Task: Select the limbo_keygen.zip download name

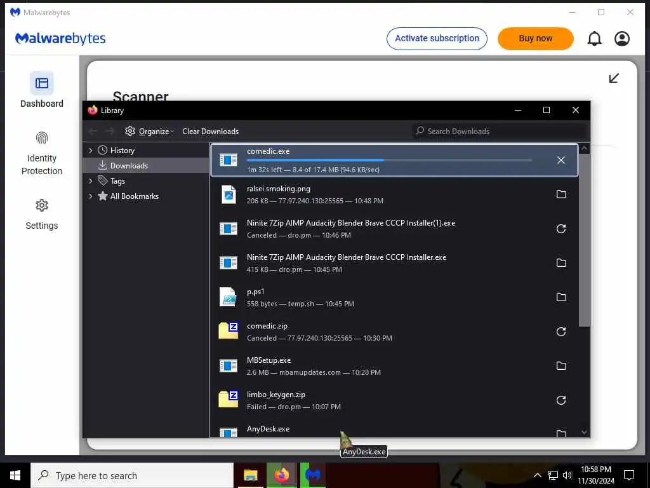Action: pyautogui.click(x=275, y=395)
